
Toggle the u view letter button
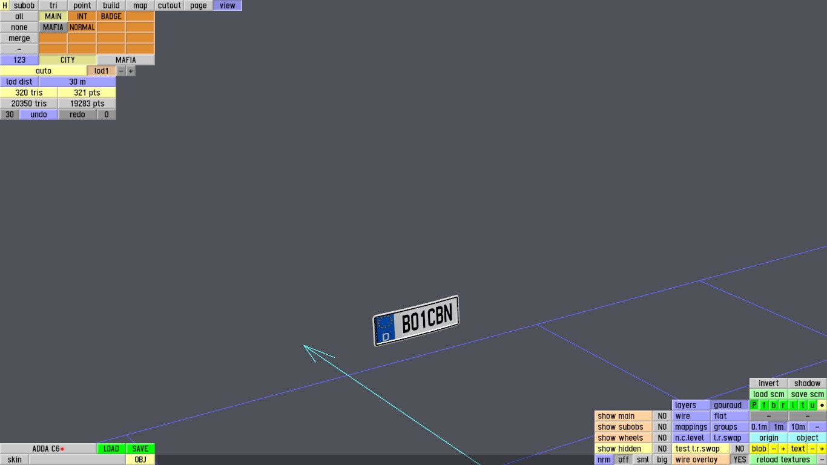click(x=812, y=405)
